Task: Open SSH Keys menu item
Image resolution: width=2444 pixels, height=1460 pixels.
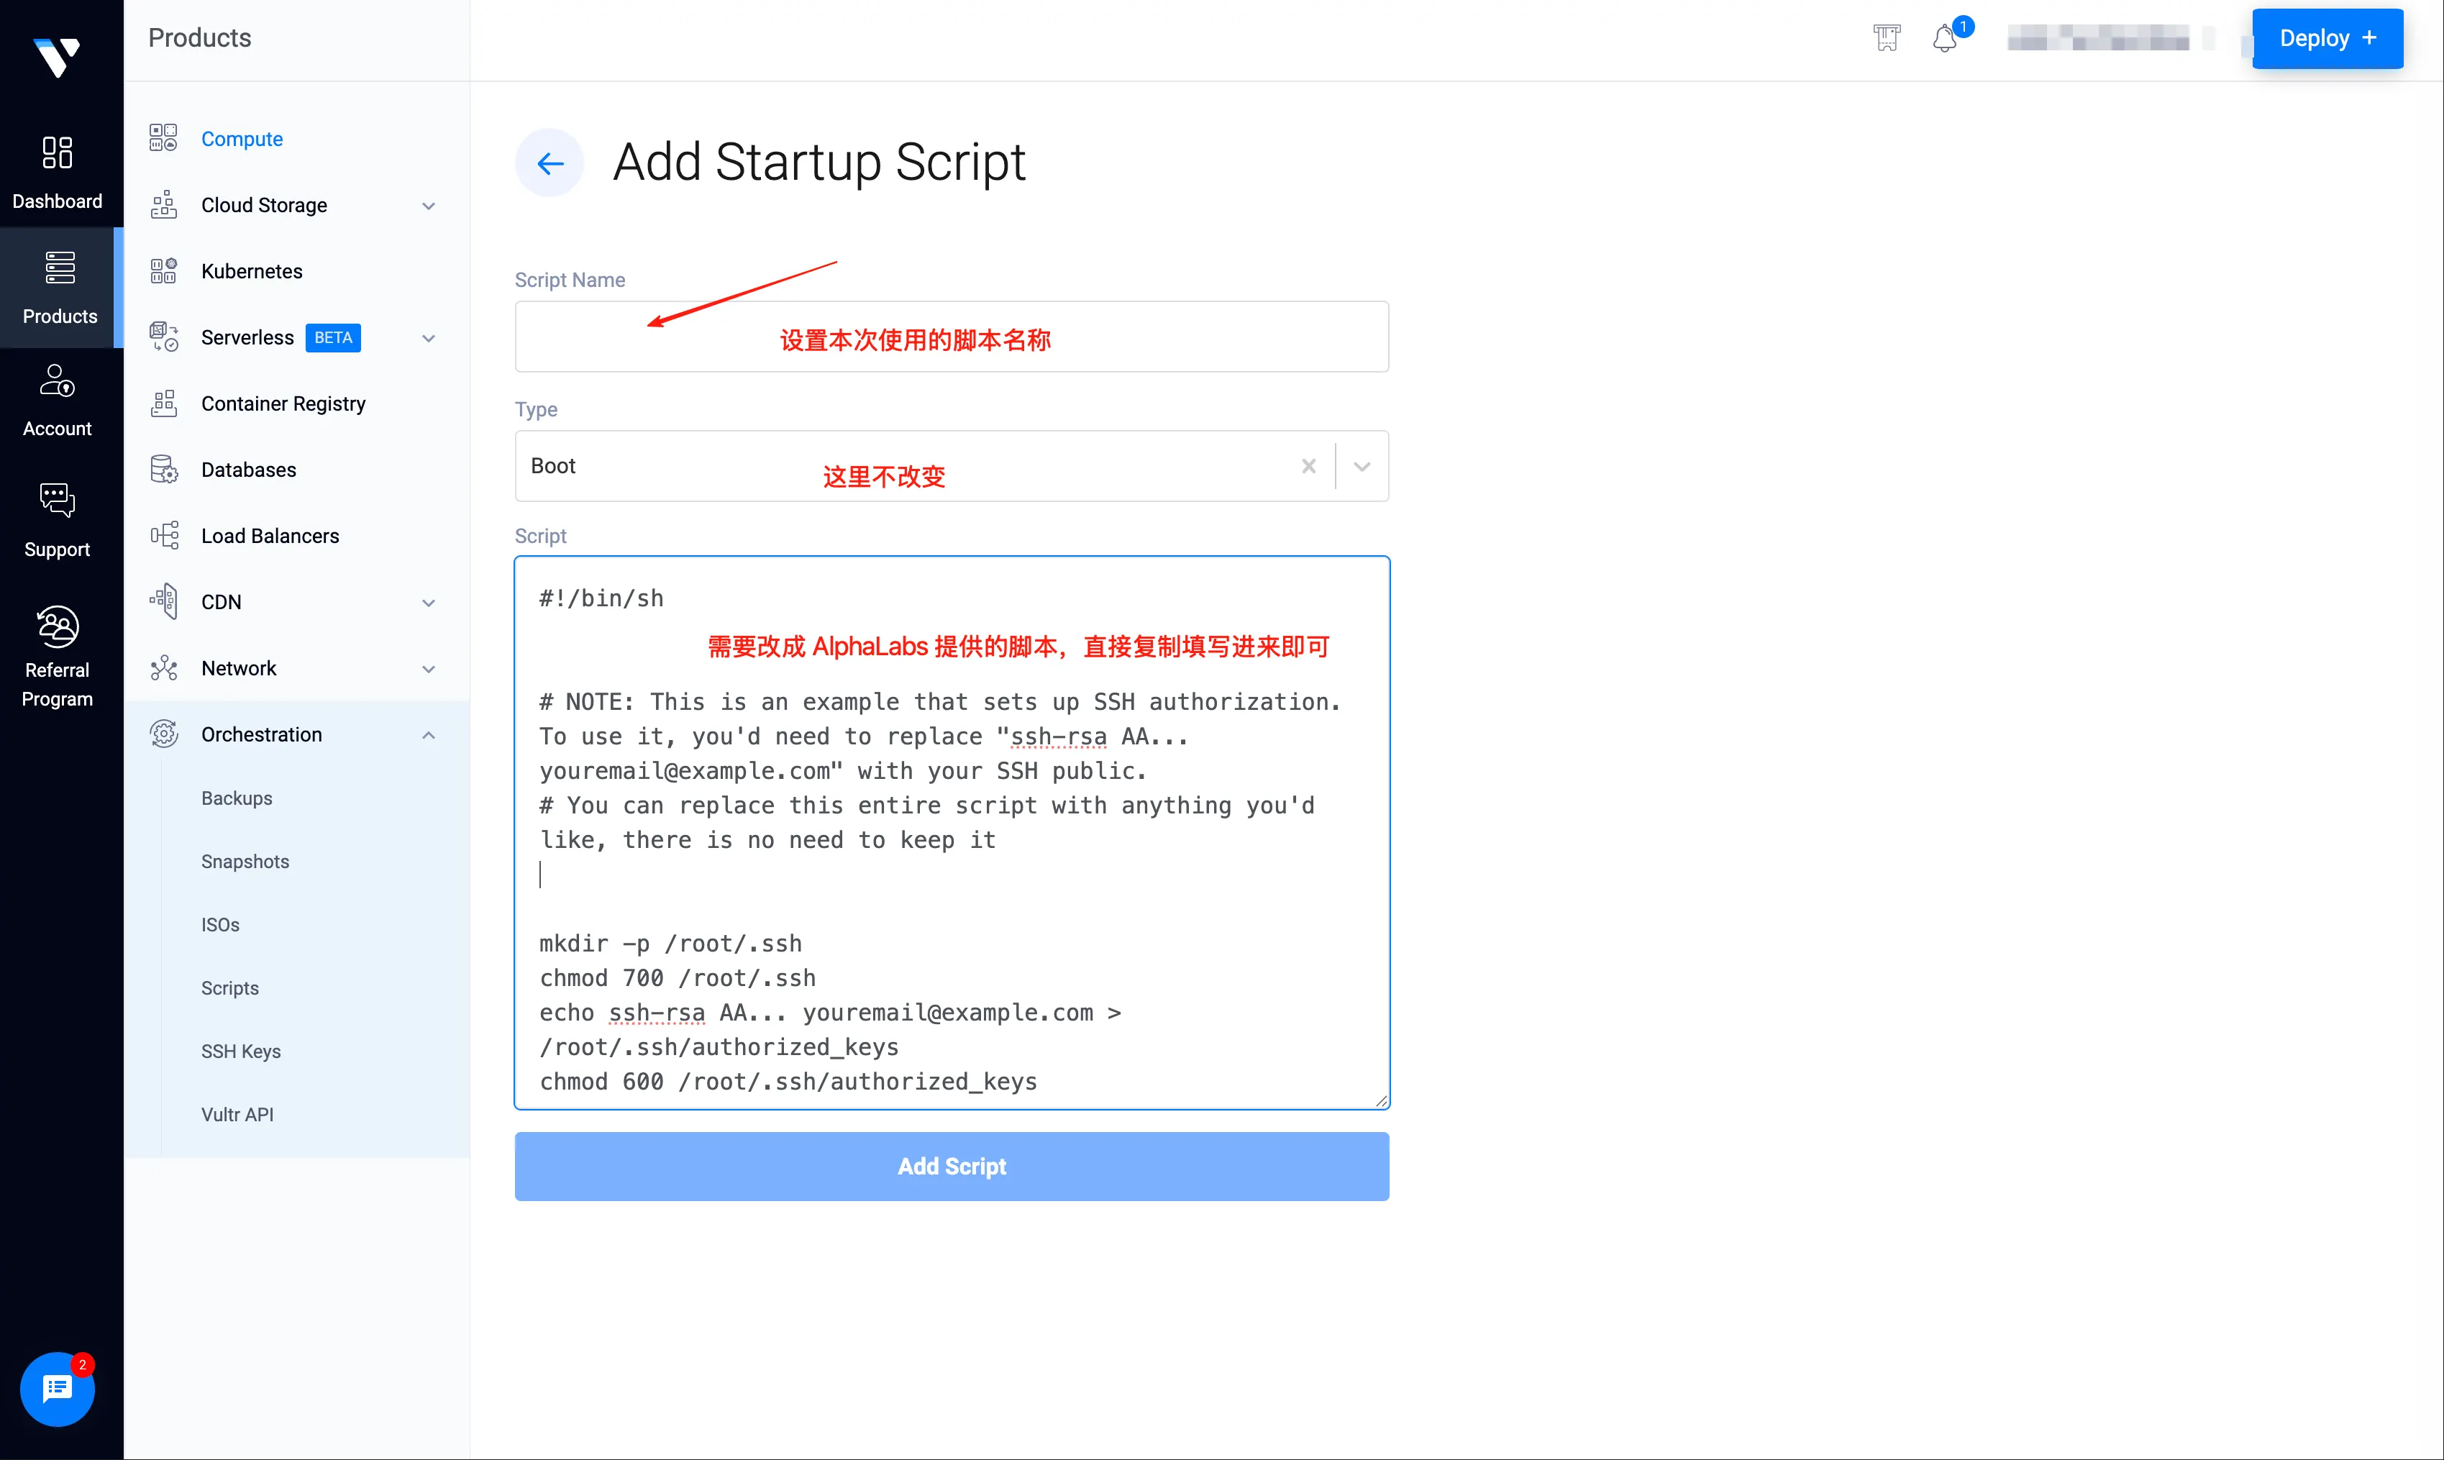Action: pos(241,1051)
